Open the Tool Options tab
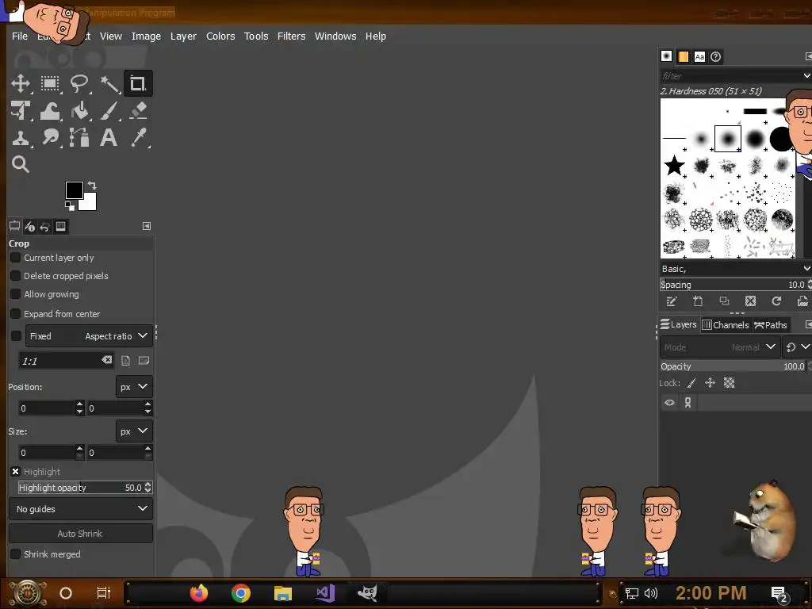Image resolution: width=812 pixels, height=609 pixels. [14, 226]
